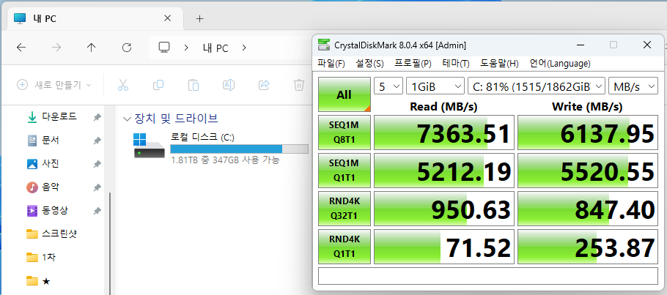Run the RND4K Q1T1 test
Image resolution: width=667 pixels, height=295 pixels.
[x=344, y=247]
